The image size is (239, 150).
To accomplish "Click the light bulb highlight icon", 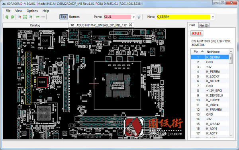I will 139,17.
